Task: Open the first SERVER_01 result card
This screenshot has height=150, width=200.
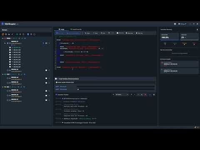Action: pos(180,64)
